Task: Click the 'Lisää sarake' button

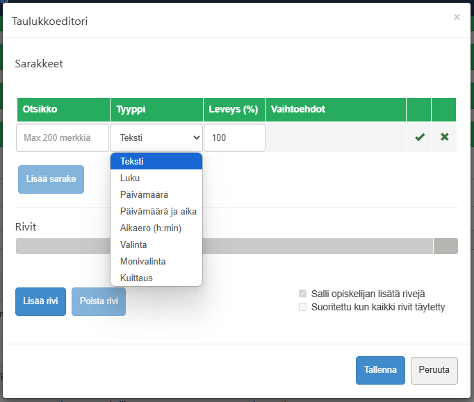Action: point(51,179)
